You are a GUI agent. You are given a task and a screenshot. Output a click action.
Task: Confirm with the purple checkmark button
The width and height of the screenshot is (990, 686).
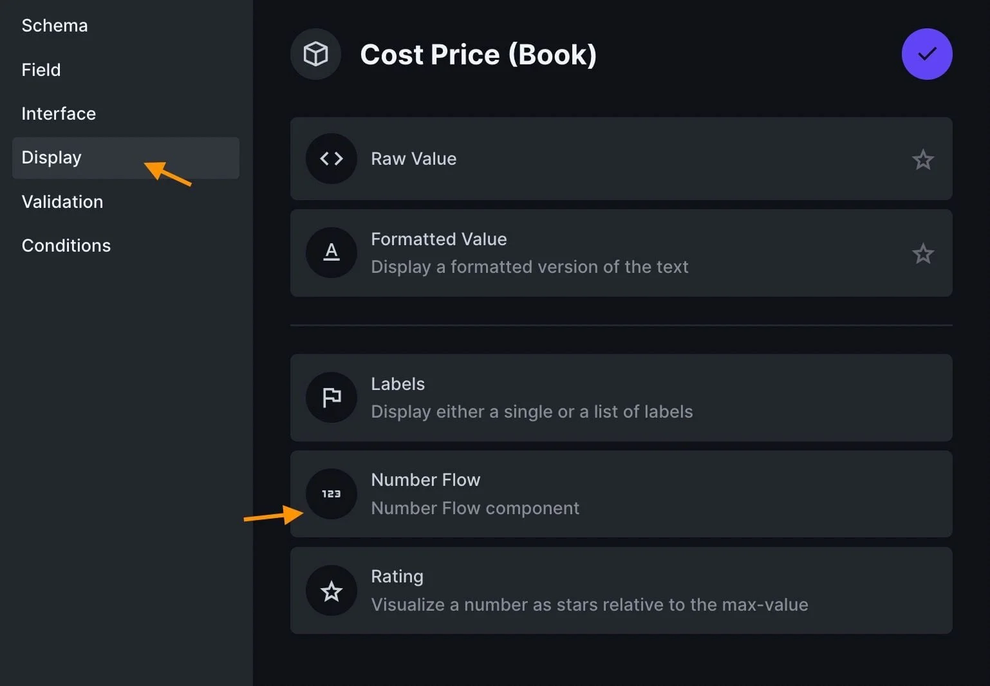[926, 54]
